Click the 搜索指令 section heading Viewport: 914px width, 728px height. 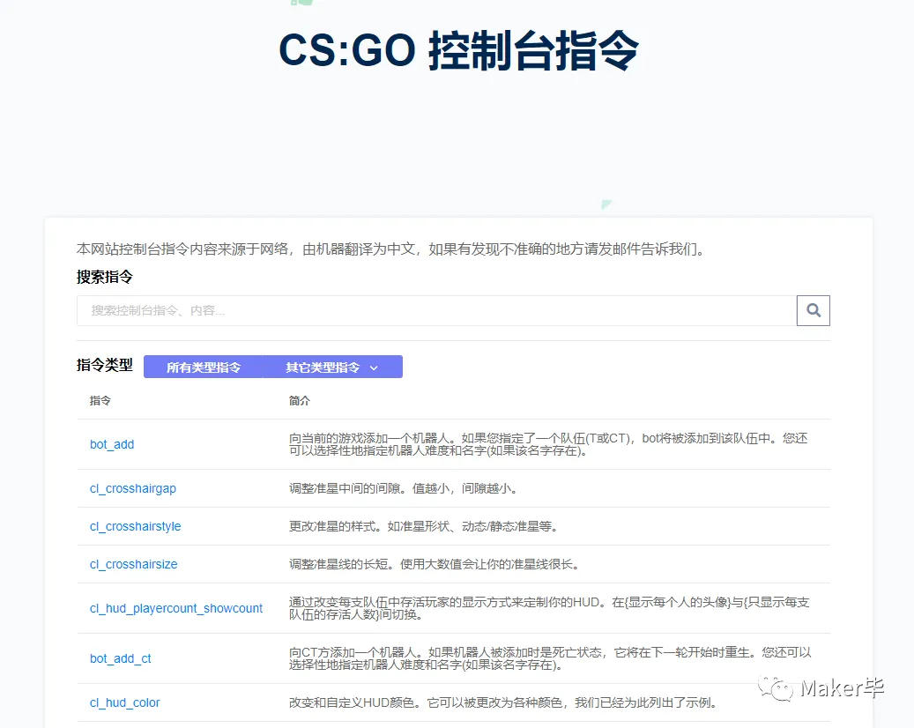(x=105, y=277)
